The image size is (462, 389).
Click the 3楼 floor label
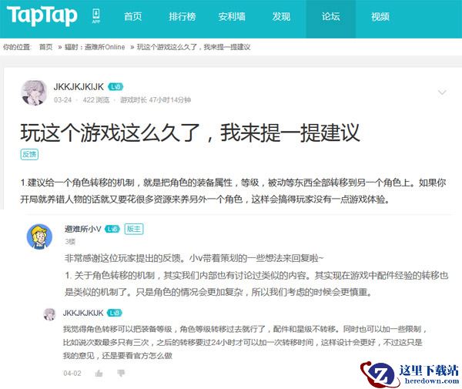70,242
